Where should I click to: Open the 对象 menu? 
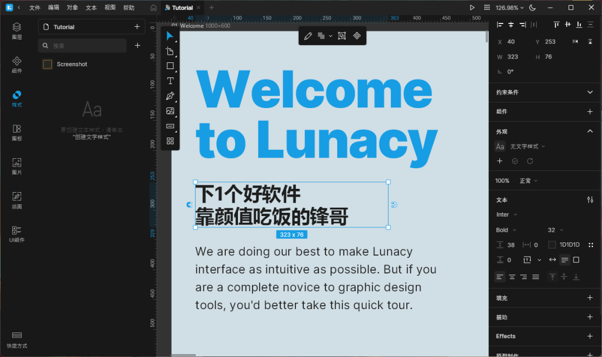click(72, 8)
